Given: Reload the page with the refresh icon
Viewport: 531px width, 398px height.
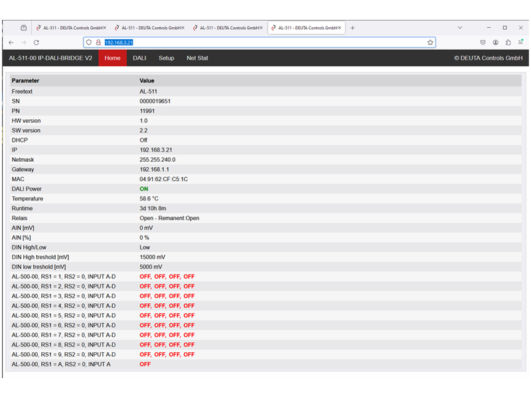Looking at the screenshot, I should click(37, 42).
